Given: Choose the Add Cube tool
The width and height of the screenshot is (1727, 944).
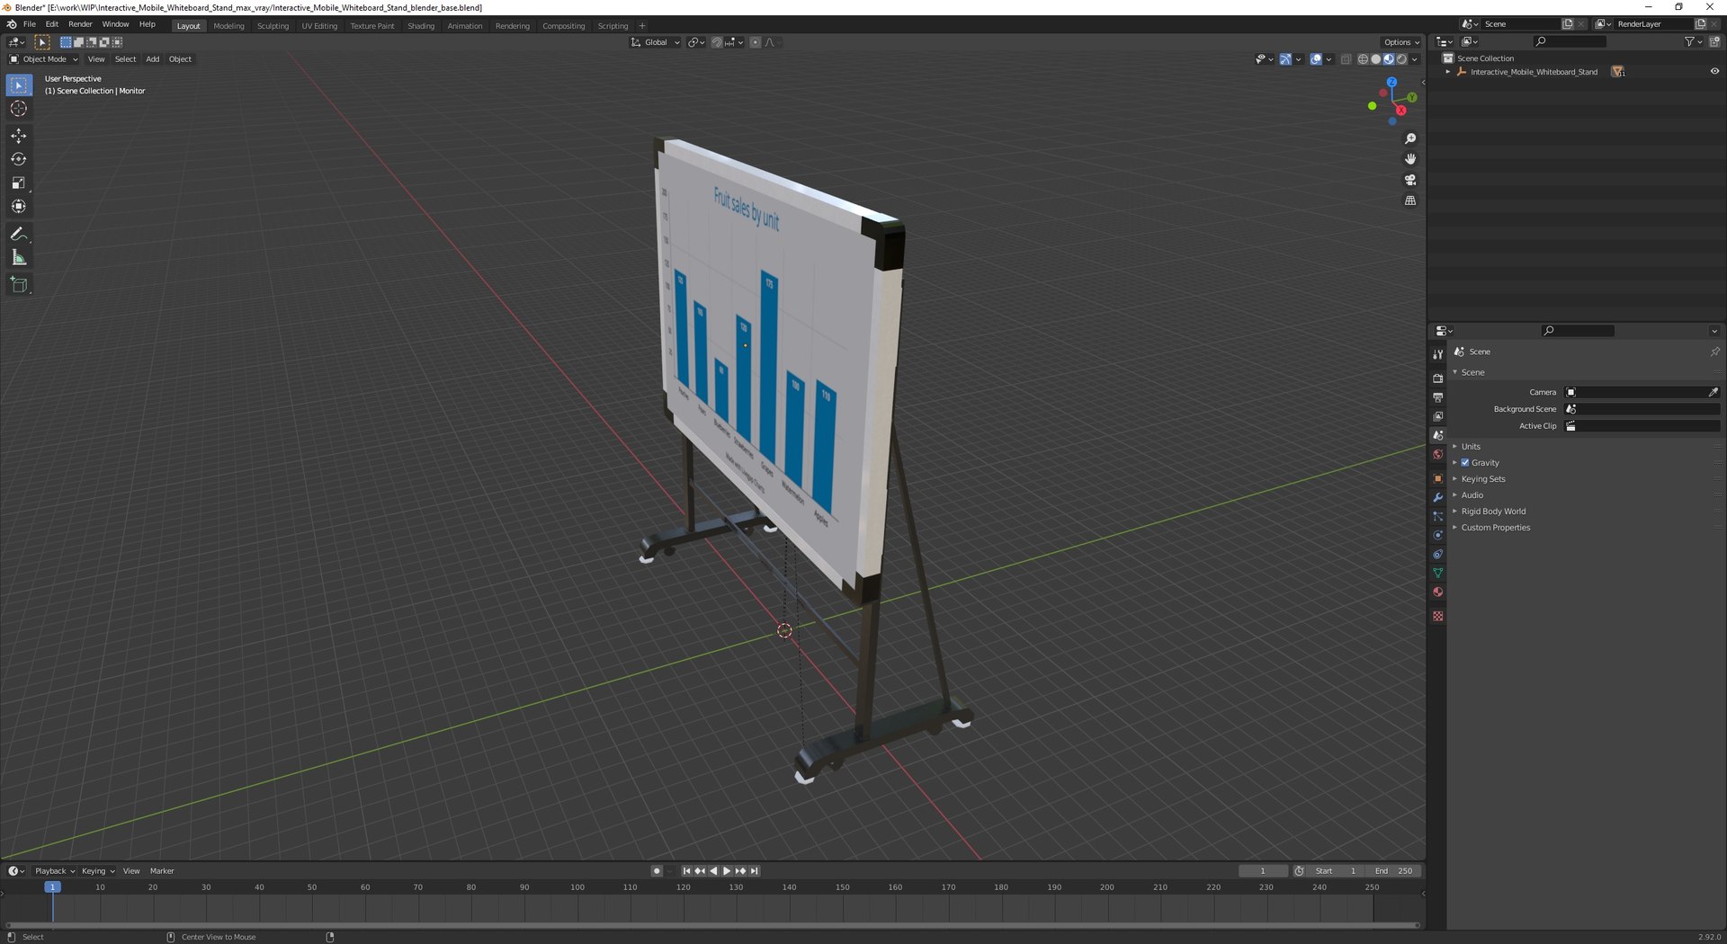Looking at the screenshot, I should tap(19, 285).
